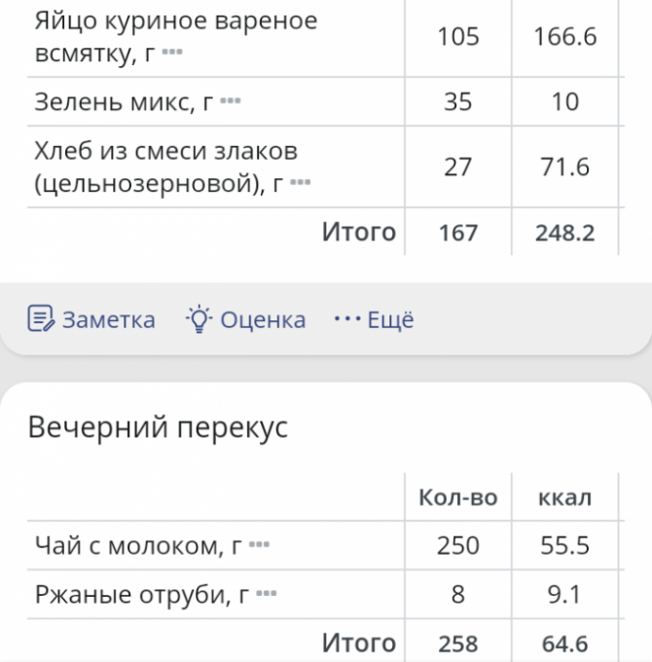Viewport: 652px width, 662px height.
Task: Click the Вечерний перекус section heading
Action: click(158, 426)
